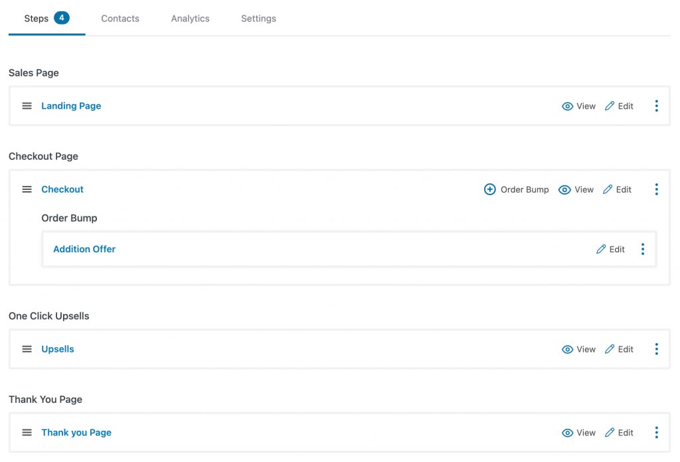This screenshot has height=462, width=680.
Task: Open the three-dot menu for Thank you Page
Action: [x=657, y=433]
